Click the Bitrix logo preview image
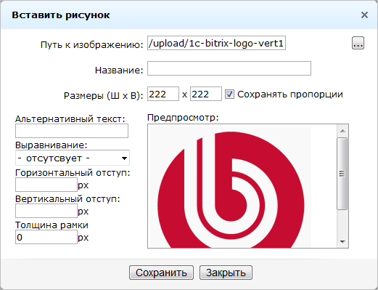The width and height of the screenshot is (378, 290). click(231, 187)
